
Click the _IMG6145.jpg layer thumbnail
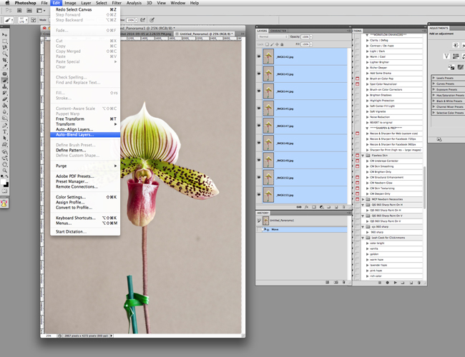pyautogui.click(x=268, y=109)
